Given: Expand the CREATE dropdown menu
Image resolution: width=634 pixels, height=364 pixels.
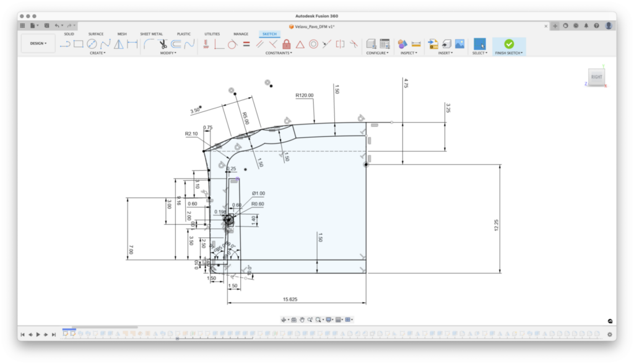Looking at the screenshot, I should [98, 53].
